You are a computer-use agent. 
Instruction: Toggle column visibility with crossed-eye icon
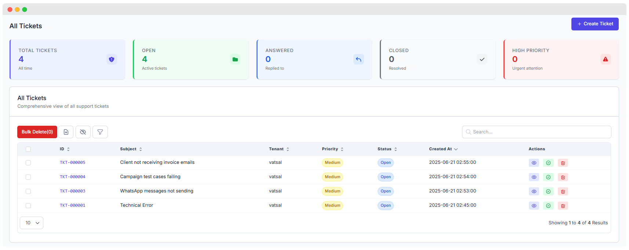click(x=83, y=132)
